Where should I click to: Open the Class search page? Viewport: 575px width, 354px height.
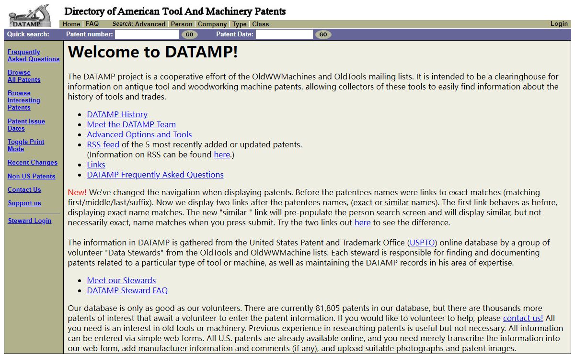[x=261, y=24]
